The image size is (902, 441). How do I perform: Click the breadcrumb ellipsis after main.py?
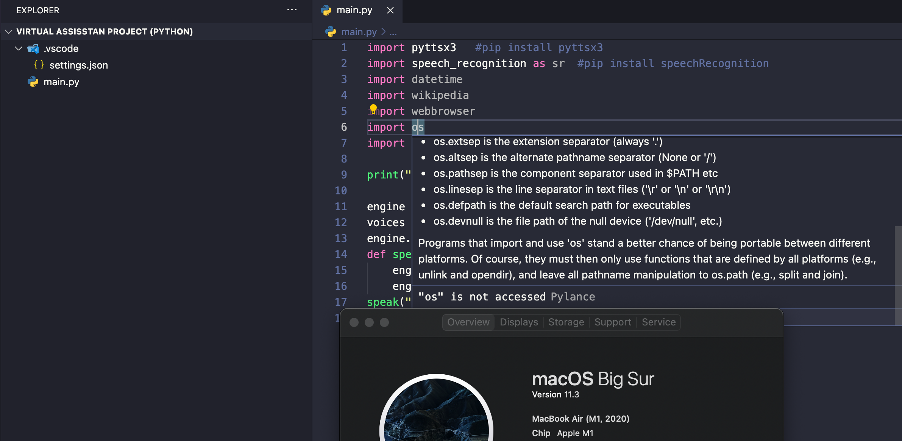393,32
